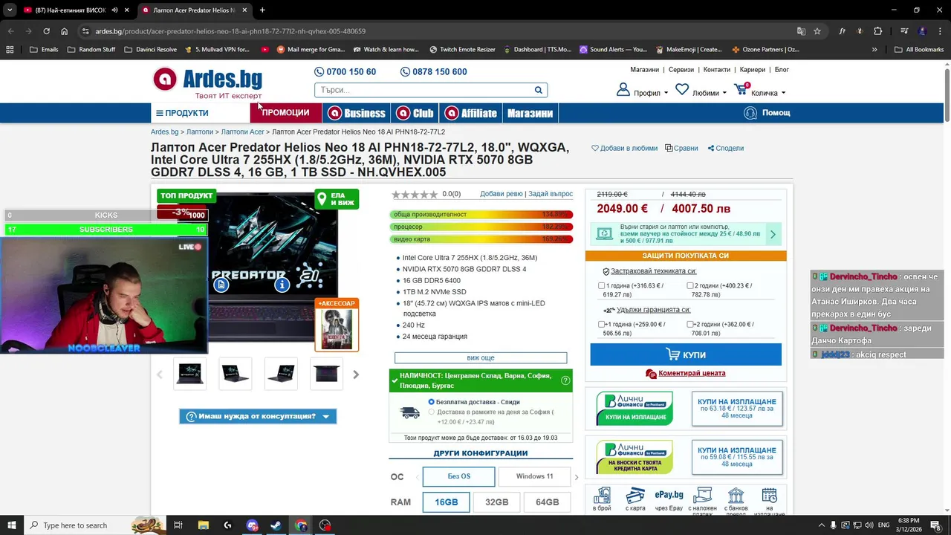Image resolution: width=951 pixels, height=535 pixels.
Task: Click the trade-in voucher laptop icon
Action: tap(605, 234)
